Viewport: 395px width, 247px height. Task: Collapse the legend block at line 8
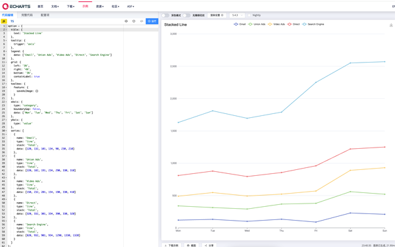coord(7,51)
